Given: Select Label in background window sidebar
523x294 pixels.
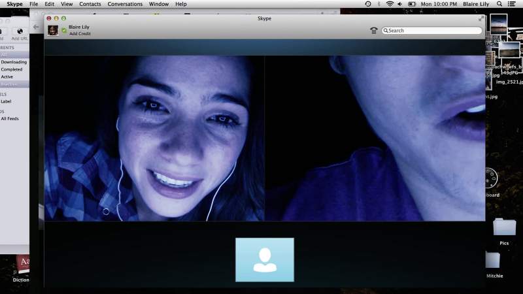Looking at the screenshot, I should pos(6,101).
